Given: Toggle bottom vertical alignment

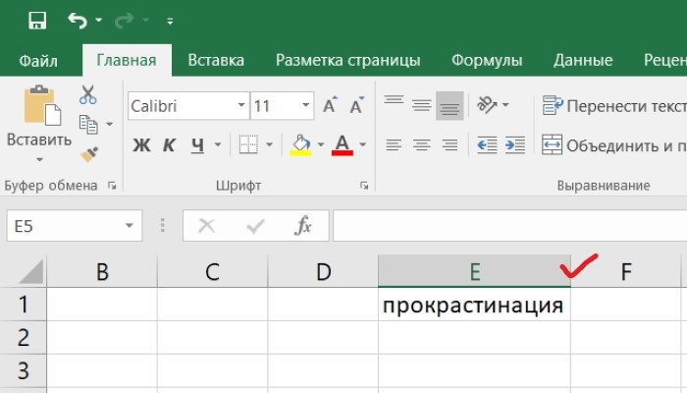Looking at the screenshot, I should point(449,106).
